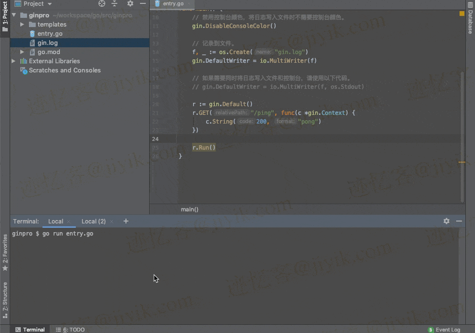Image resolution: width=475 pixels, height=333 pixels.
Task: Click the Terminal tool window button
Action: coord(30,329)
